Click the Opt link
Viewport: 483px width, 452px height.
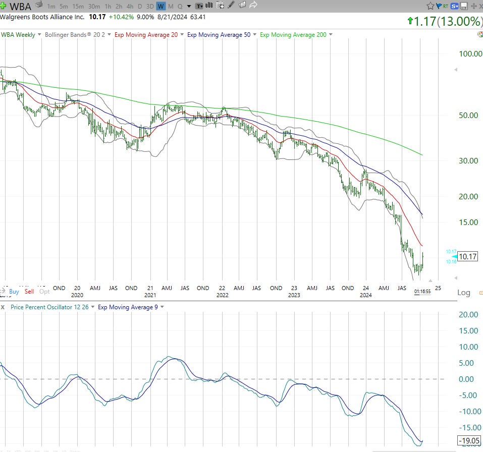pyautogui.click(x=44, y=291)
